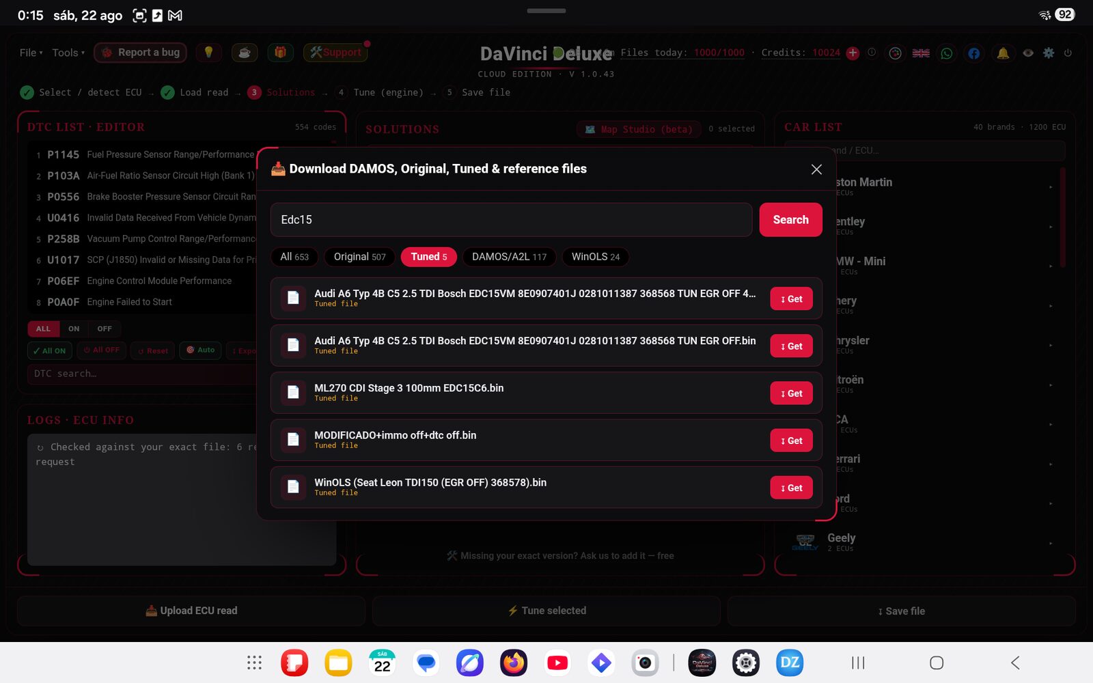Click the All OFF button
Viewport: 1093px width, 683px height.
(x=101, y=350)
